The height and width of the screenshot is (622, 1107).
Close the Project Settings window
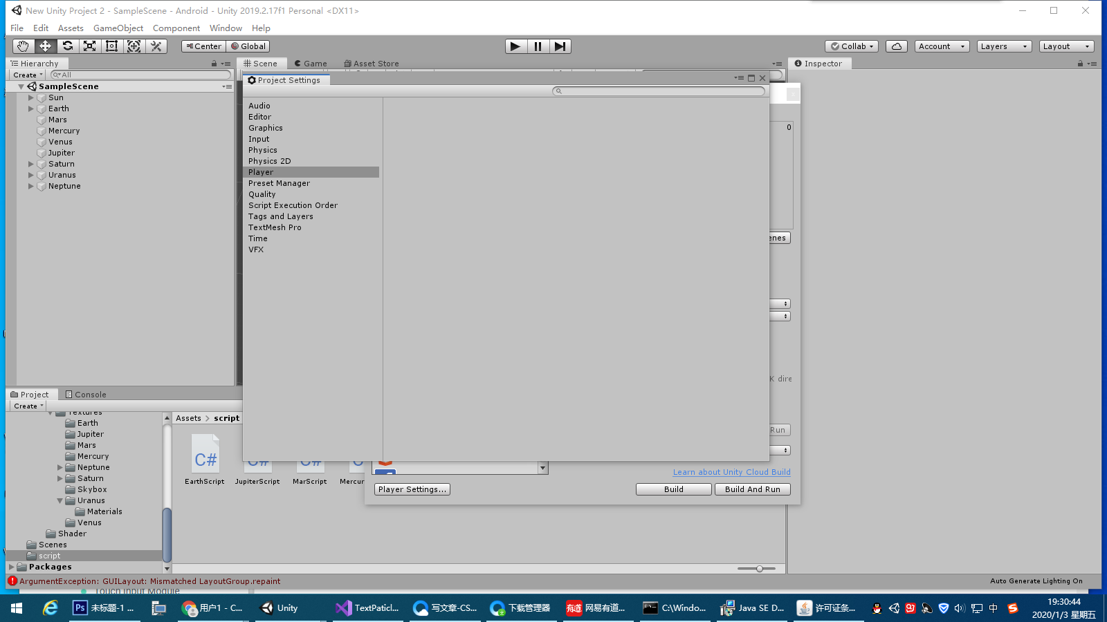coord(762,78)
